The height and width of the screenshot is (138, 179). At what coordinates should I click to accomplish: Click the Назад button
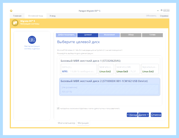132,115
